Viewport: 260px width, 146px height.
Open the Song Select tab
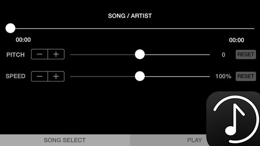click(x=65, y=140)
